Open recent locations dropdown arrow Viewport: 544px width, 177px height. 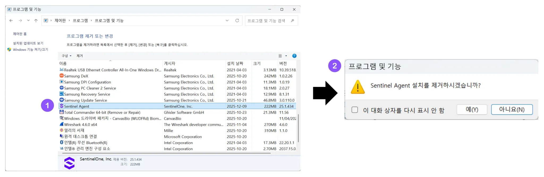28,20
